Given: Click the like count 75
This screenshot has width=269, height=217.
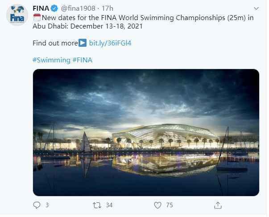Looking at the screenshot, I should tap(170, 205).
